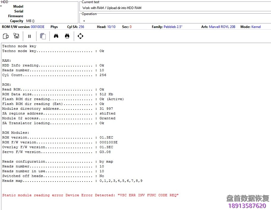Click the ROM F/W version 0001003E value
The width and height of the screenshot is (271, 210).
pos(37,27)
